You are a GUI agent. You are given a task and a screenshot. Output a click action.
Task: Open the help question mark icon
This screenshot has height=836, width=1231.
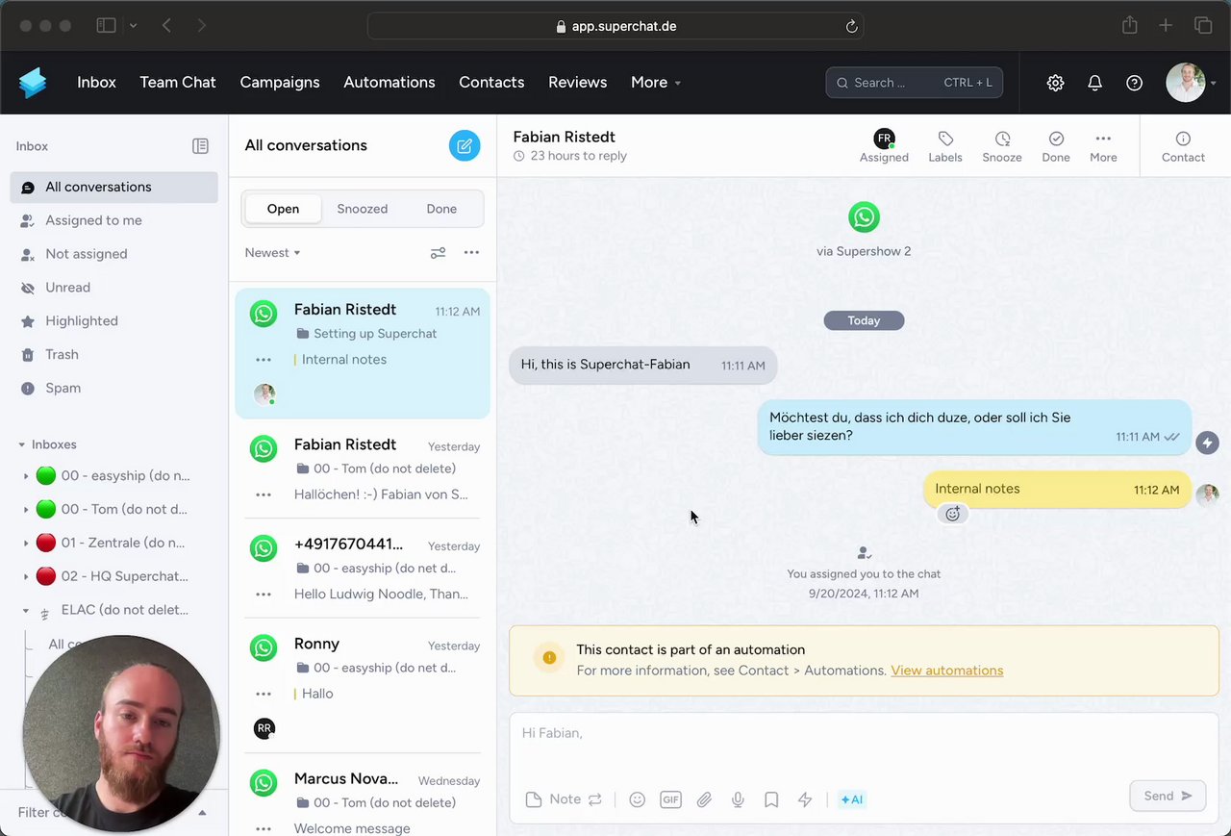coord(1135,83)
